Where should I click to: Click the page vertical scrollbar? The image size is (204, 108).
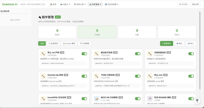click(x=200, y=50)
